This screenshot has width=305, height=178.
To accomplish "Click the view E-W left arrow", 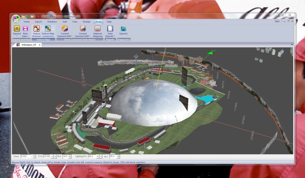I will click(x=52, y=156).
